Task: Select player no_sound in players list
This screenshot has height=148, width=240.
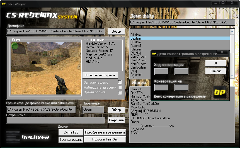Action: tap(137, 129)
